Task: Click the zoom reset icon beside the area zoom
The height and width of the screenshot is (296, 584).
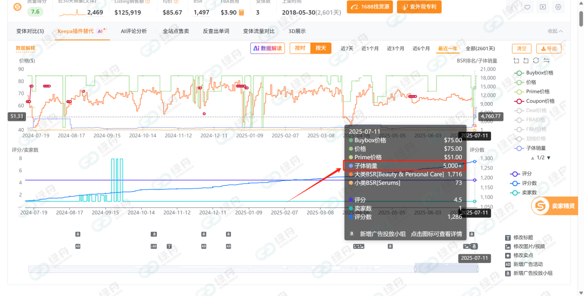Action: (526, 60)
